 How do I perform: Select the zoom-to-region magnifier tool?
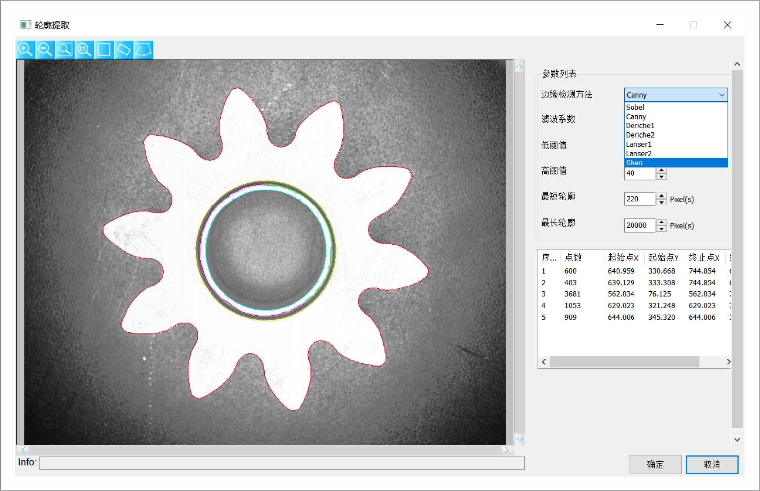65,50
